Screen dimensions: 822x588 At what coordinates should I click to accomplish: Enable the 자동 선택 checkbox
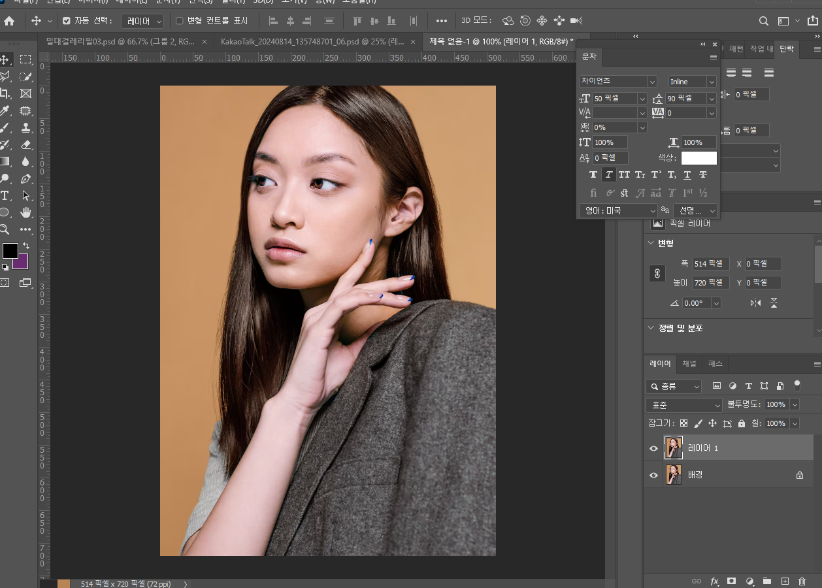(x=67, y=21)
